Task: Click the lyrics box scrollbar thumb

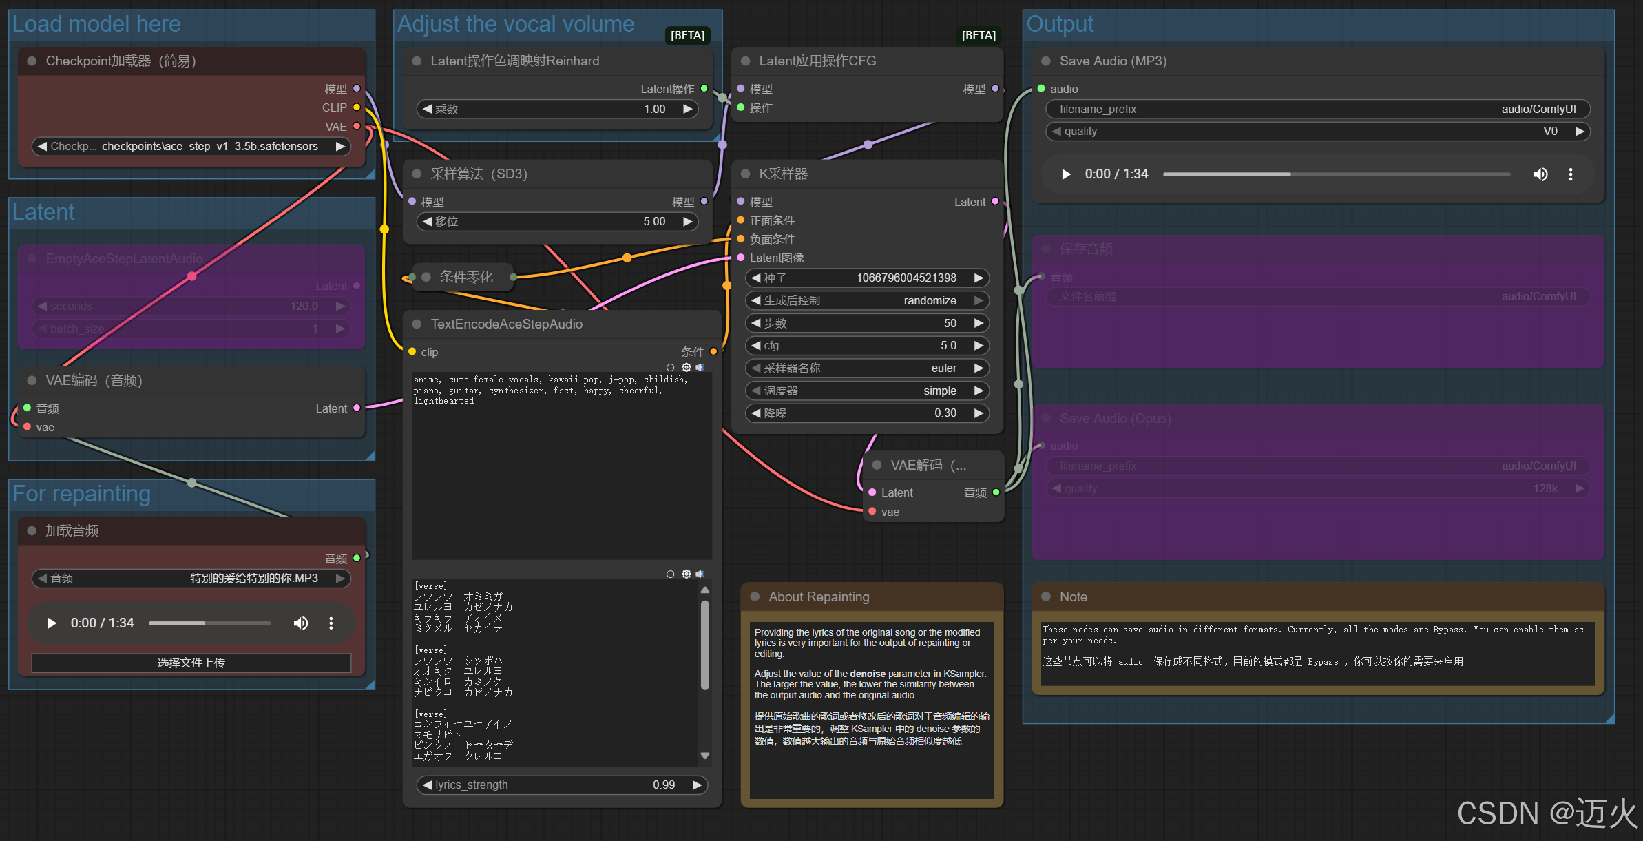Action: point(705,645)
